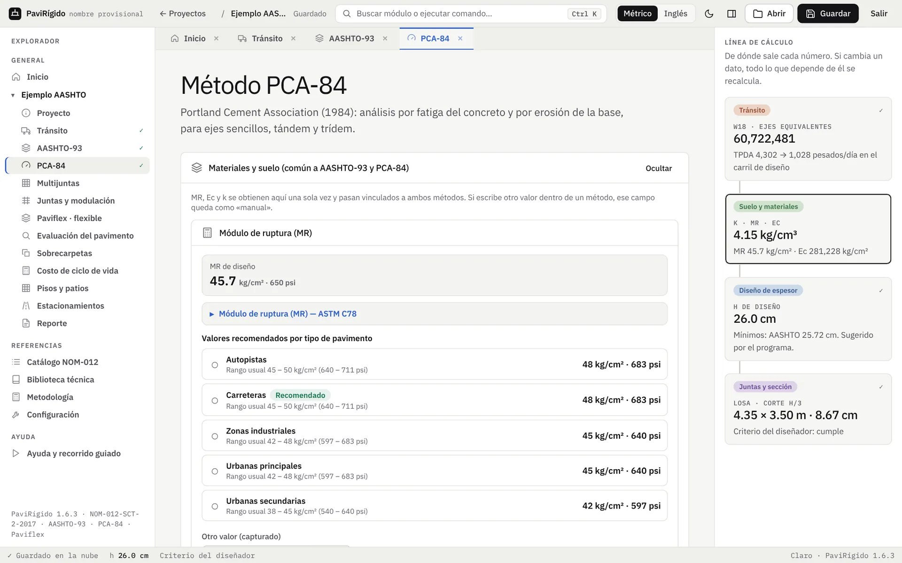The image size is (902, 563).
Task: Click Guardar button
Action: (x=828, y=14)
